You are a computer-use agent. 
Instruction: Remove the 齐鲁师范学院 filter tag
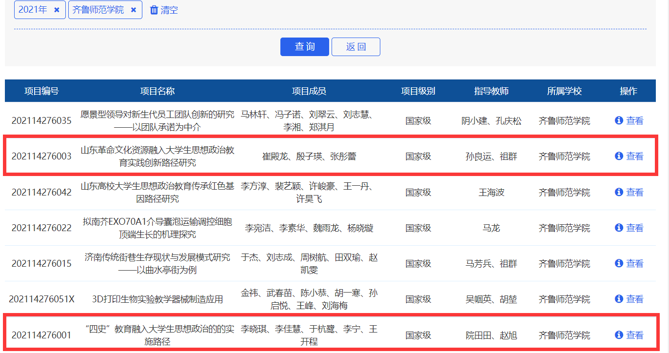coord(133,10)
